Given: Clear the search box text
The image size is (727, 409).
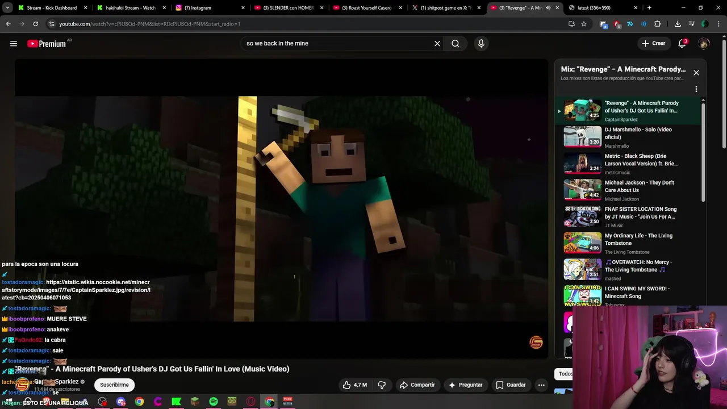Looking at the screenshot, I should (437, 44).
